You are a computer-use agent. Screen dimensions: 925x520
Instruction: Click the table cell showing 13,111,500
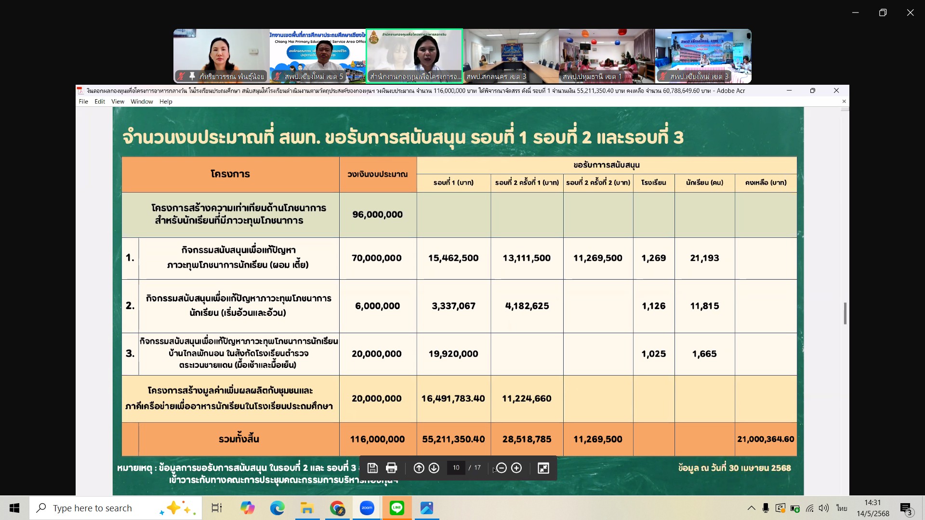[x=527, y=258]
